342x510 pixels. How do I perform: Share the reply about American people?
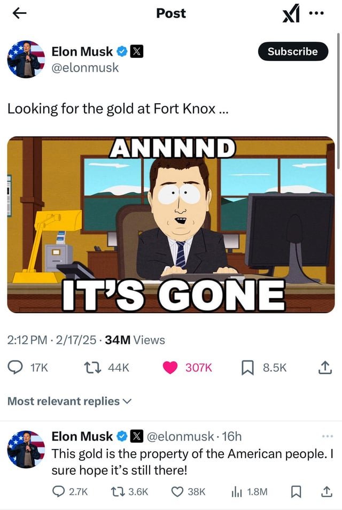click(327, 491)
